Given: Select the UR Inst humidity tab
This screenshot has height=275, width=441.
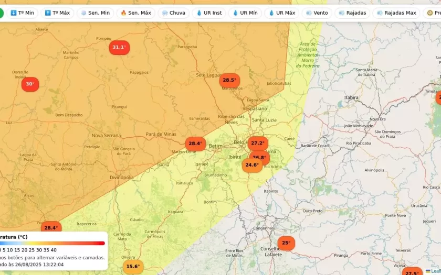Looking at the screenshot, I should click(x=208, y=13).
